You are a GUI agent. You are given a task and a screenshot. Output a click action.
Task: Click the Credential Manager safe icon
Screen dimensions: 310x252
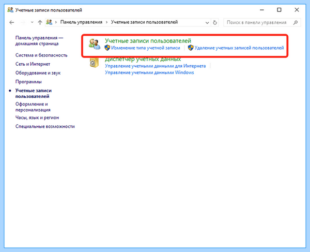tap(94, 63)
